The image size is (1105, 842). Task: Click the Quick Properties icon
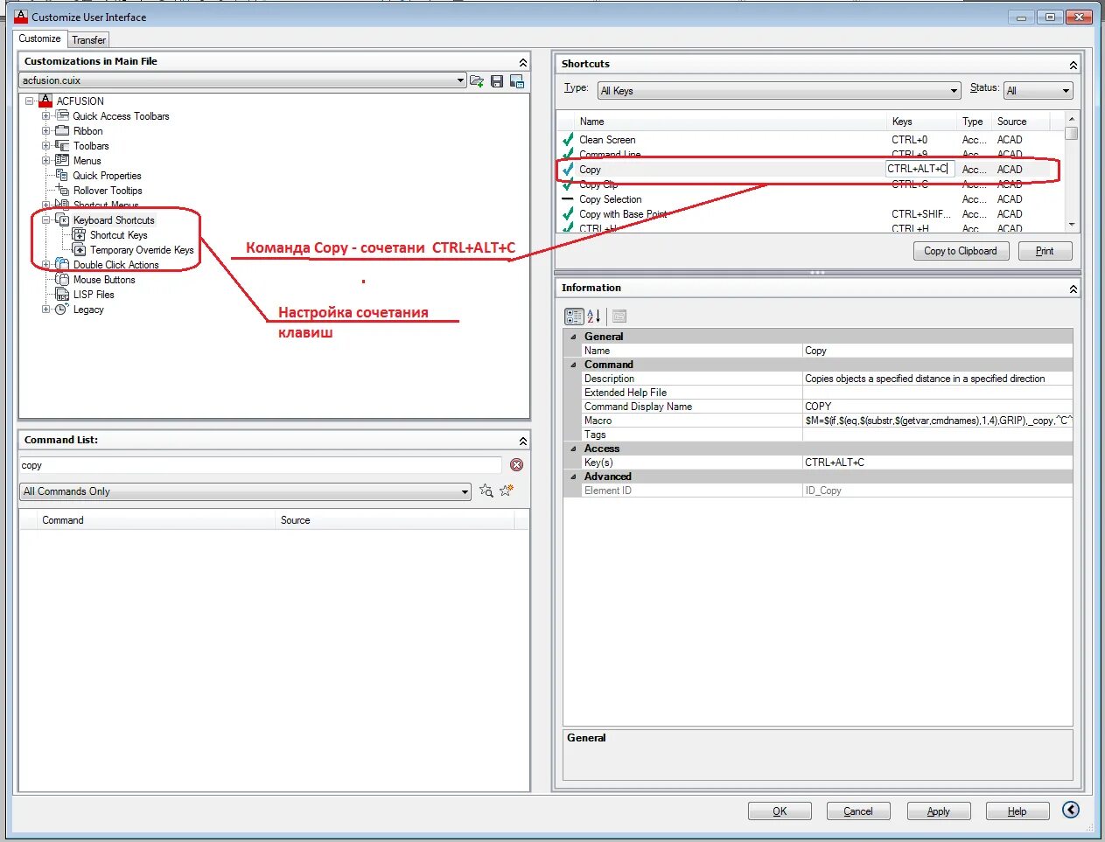point(62,175)
